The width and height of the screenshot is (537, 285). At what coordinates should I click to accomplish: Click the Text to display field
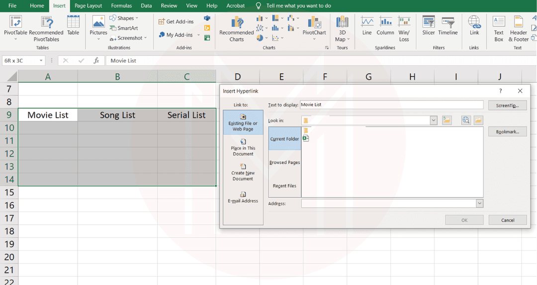click(391, 105)
